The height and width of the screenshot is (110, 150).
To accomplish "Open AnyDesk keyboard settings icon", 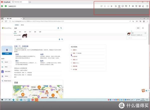I will [133, 6].
